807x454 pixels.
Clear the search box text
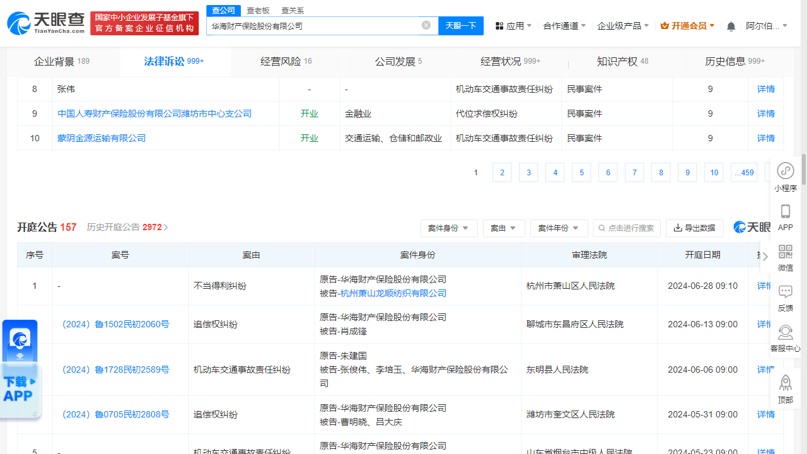coord(426,25)
